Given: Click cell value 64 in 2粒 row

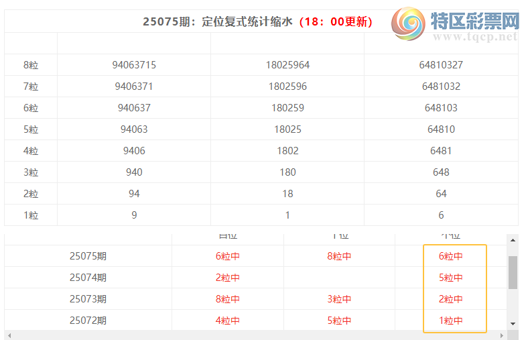Looking at the screenshot, I should point(441,194).
